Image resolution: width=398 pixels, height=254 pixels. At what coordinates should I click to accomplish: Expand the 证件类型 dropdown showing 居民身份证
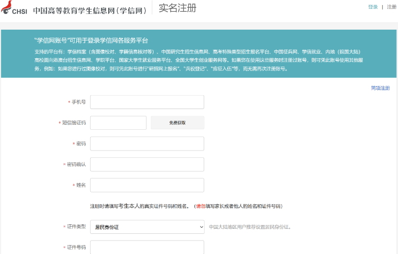point(147,227)
